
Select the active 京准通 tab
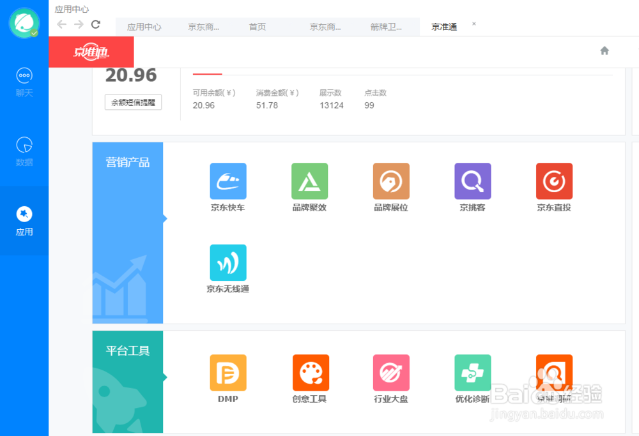coord(444,27)
